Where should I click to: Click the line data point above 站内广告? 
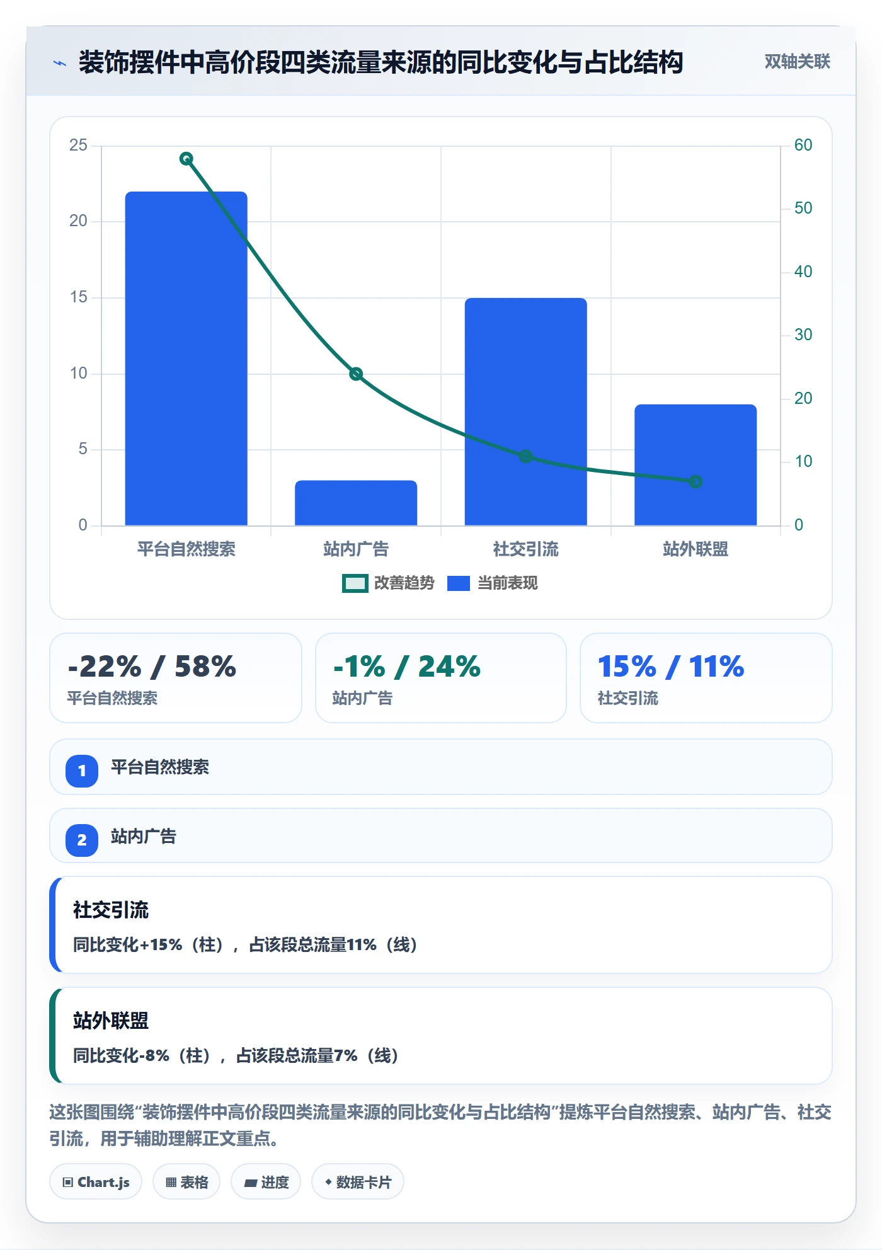(356, 374)
